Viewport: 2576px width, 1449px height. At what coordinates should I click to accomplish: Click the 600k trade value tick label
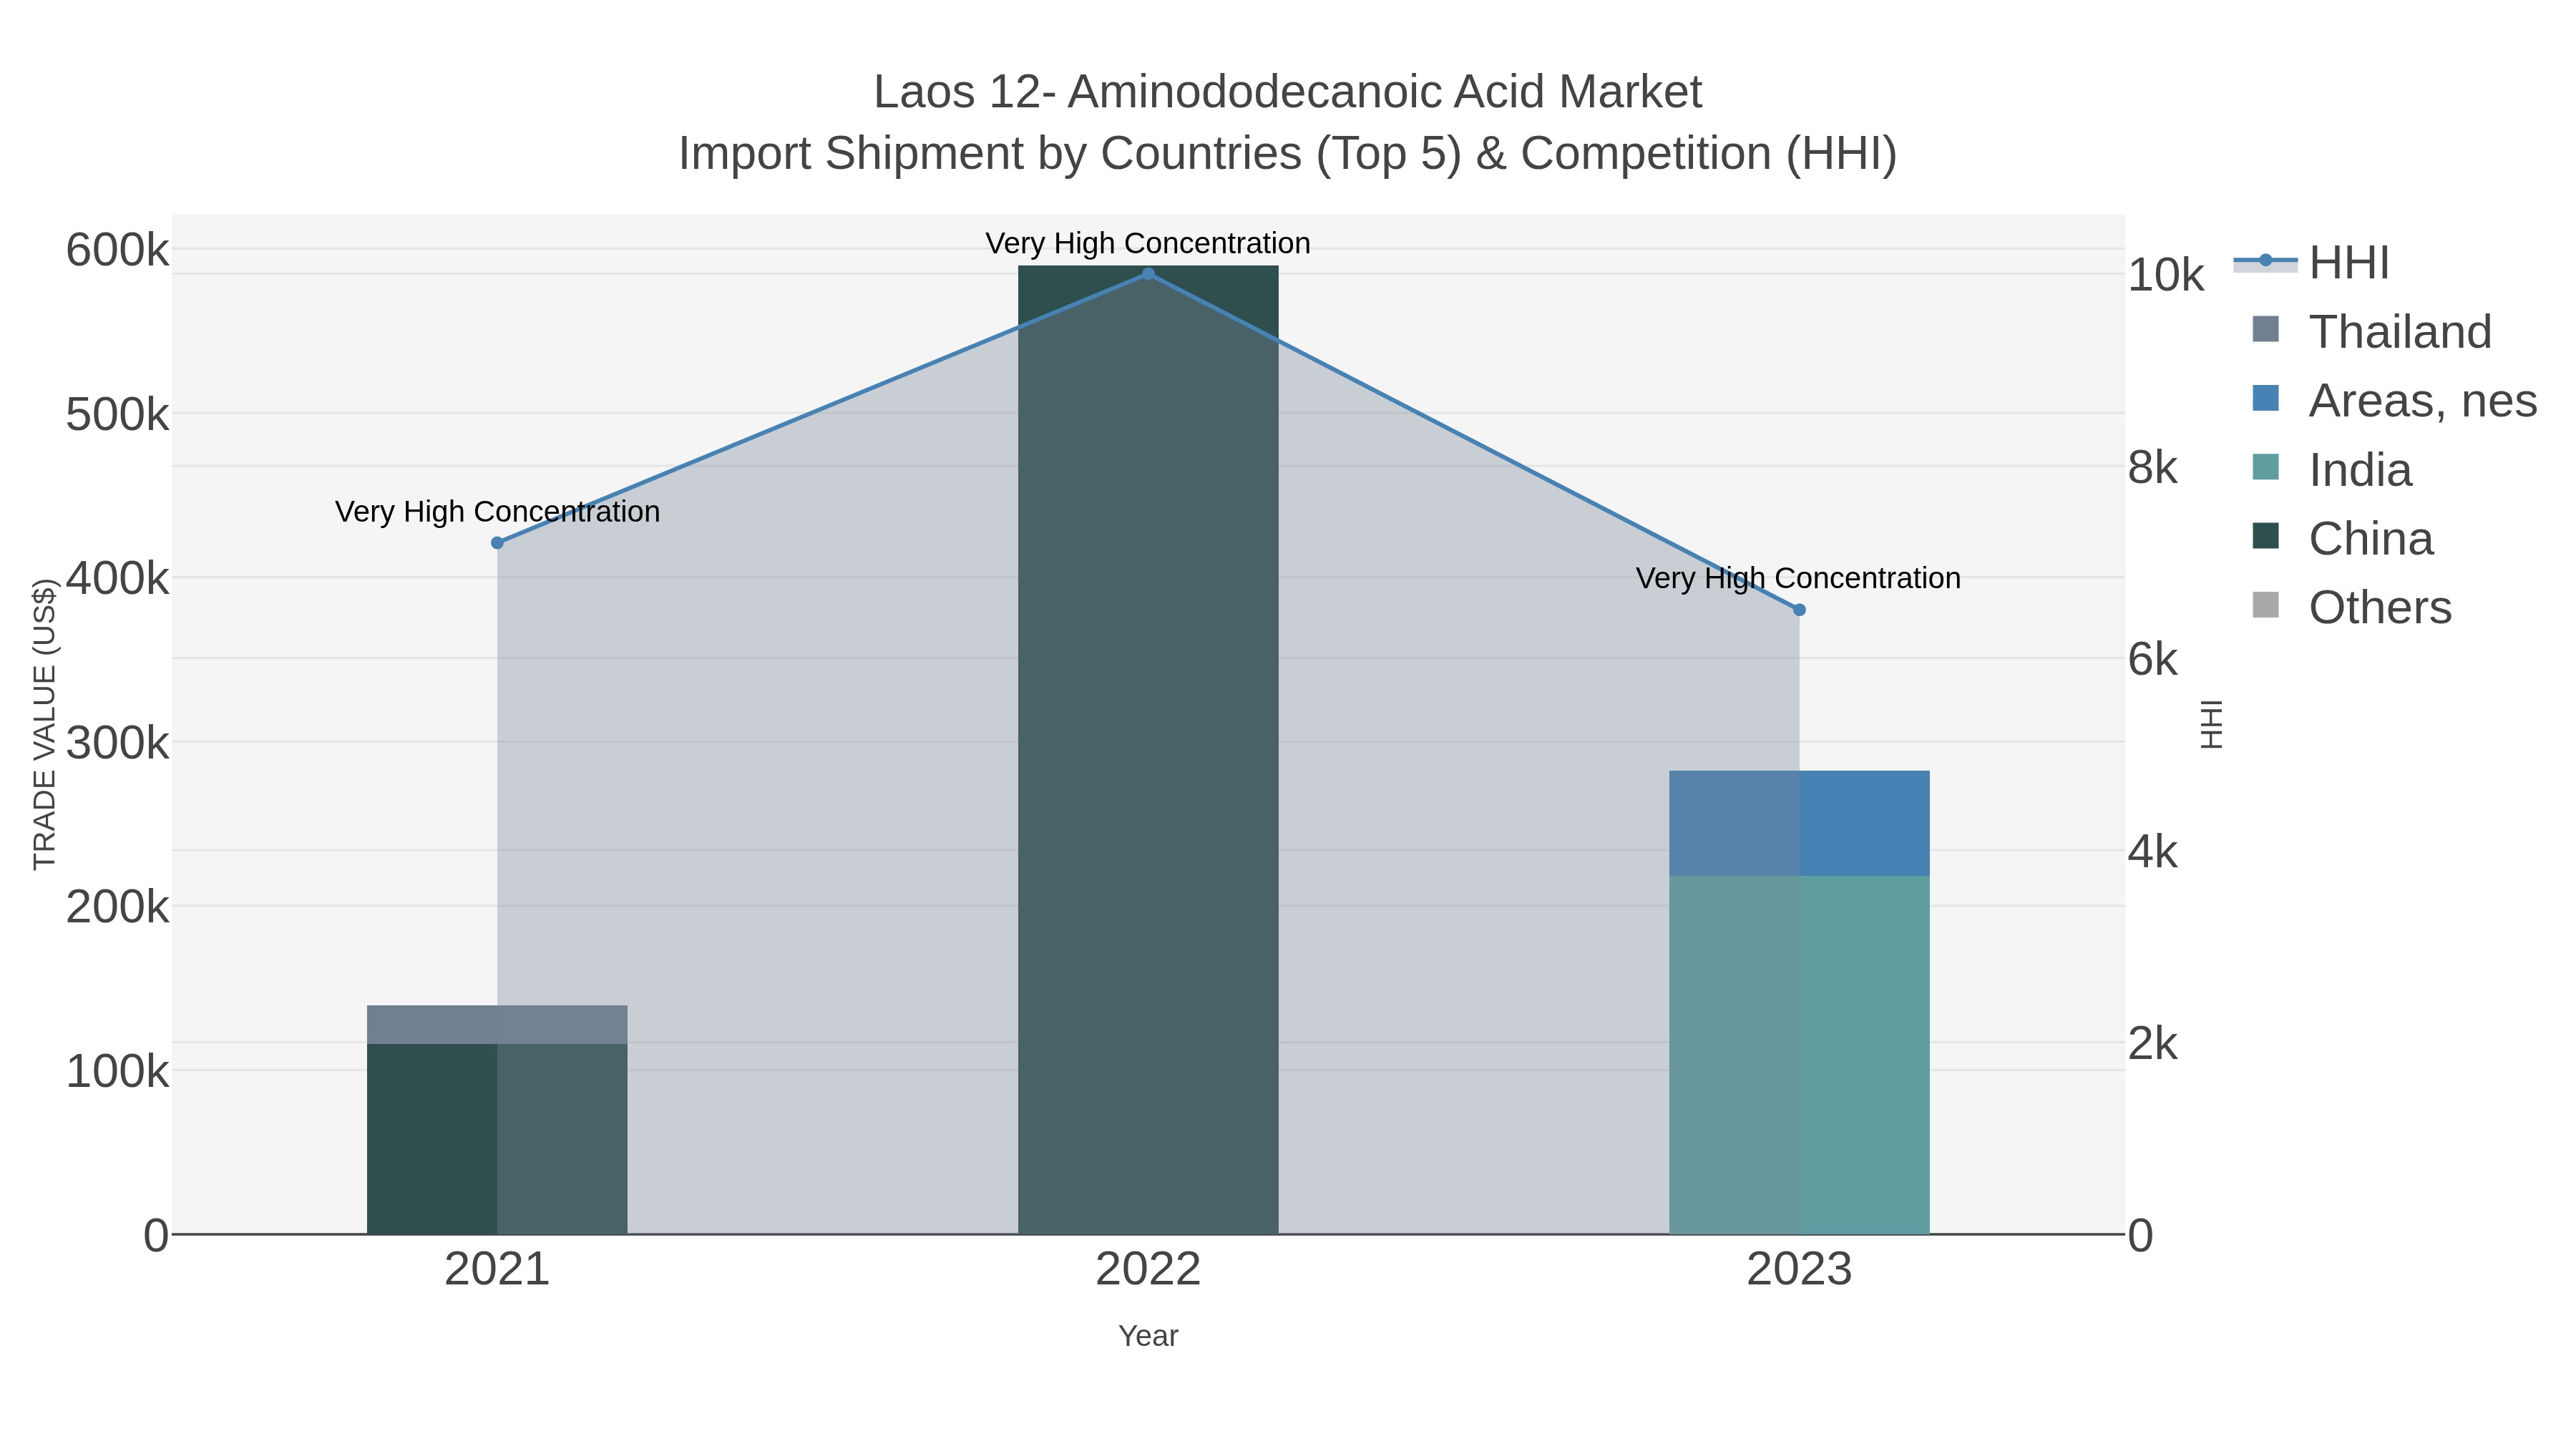(x=117, y=250)
